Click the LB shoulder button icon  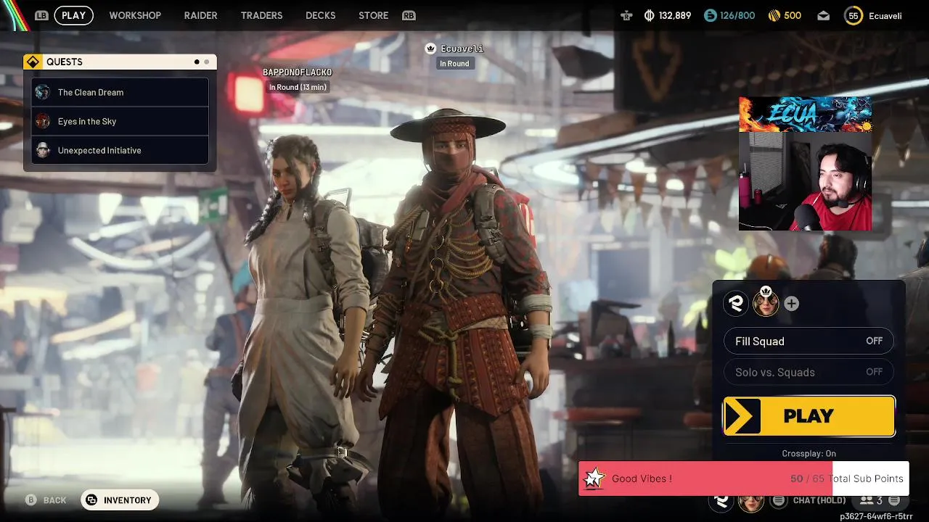41,15
